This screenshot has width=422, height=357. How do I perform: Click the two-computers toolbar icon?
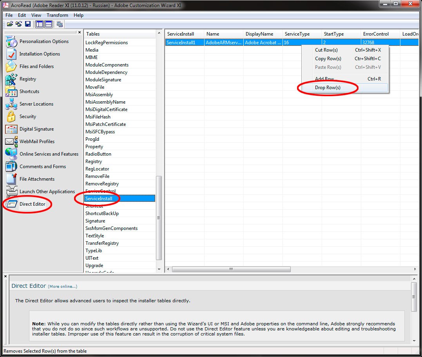(x=60, y=24)
